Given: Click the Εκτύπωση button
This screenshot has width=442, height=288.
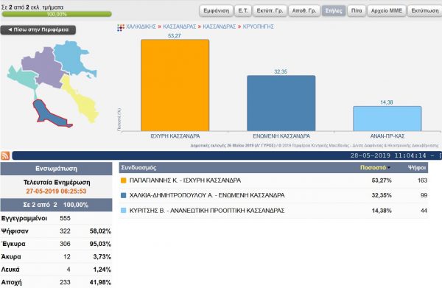Looking at the screenshot, I should (424, 11).
